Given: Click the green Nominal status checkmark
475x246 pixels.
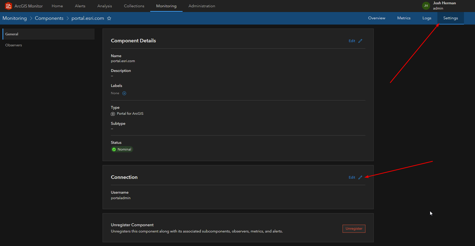Looking at the screenshot, I should (114, 150).
